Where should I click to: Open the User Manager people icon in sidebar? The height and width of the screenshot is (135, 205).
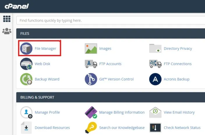coord(7,31)
